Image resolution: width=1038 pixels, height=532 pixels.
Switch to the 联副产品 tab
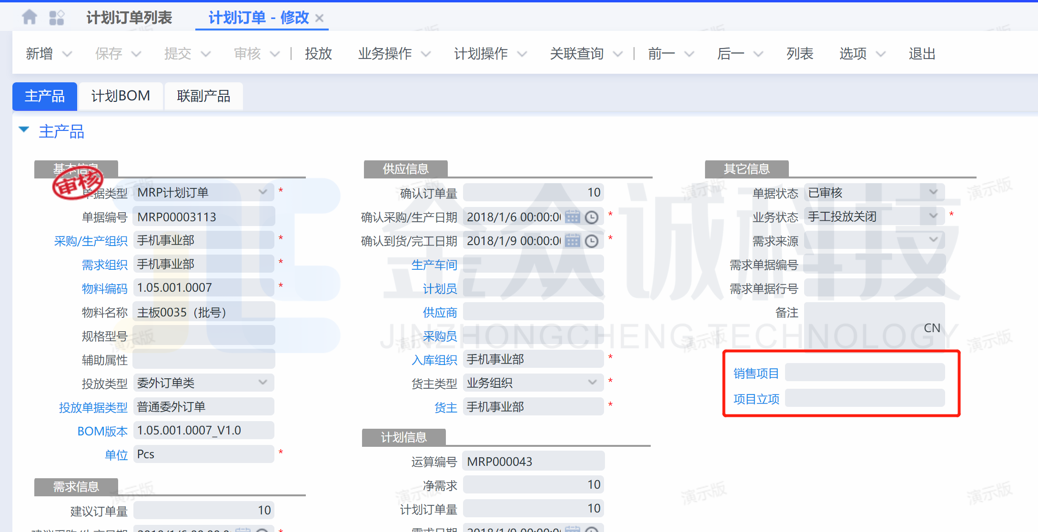click(x=203, y=96)
